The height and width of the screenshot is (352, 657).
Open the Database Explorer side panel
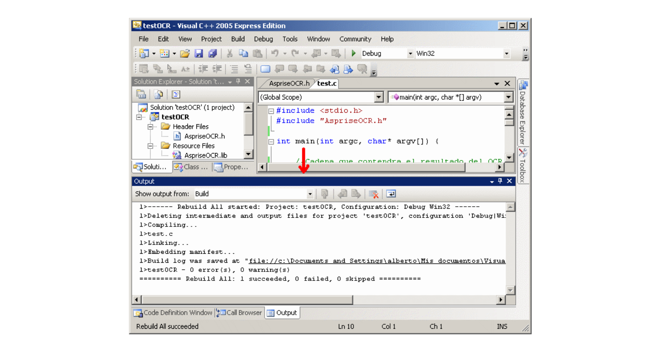coord(522,112)
